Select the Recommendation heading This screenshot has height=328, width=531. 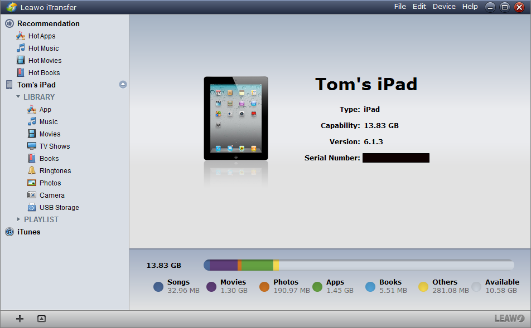pyautogui.click(x=49, y=24)
